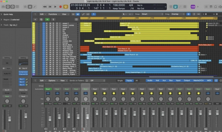The image size is (222, 132).
Task: Open the Sends on Faders Off dropdown
Action: (98, 80)
